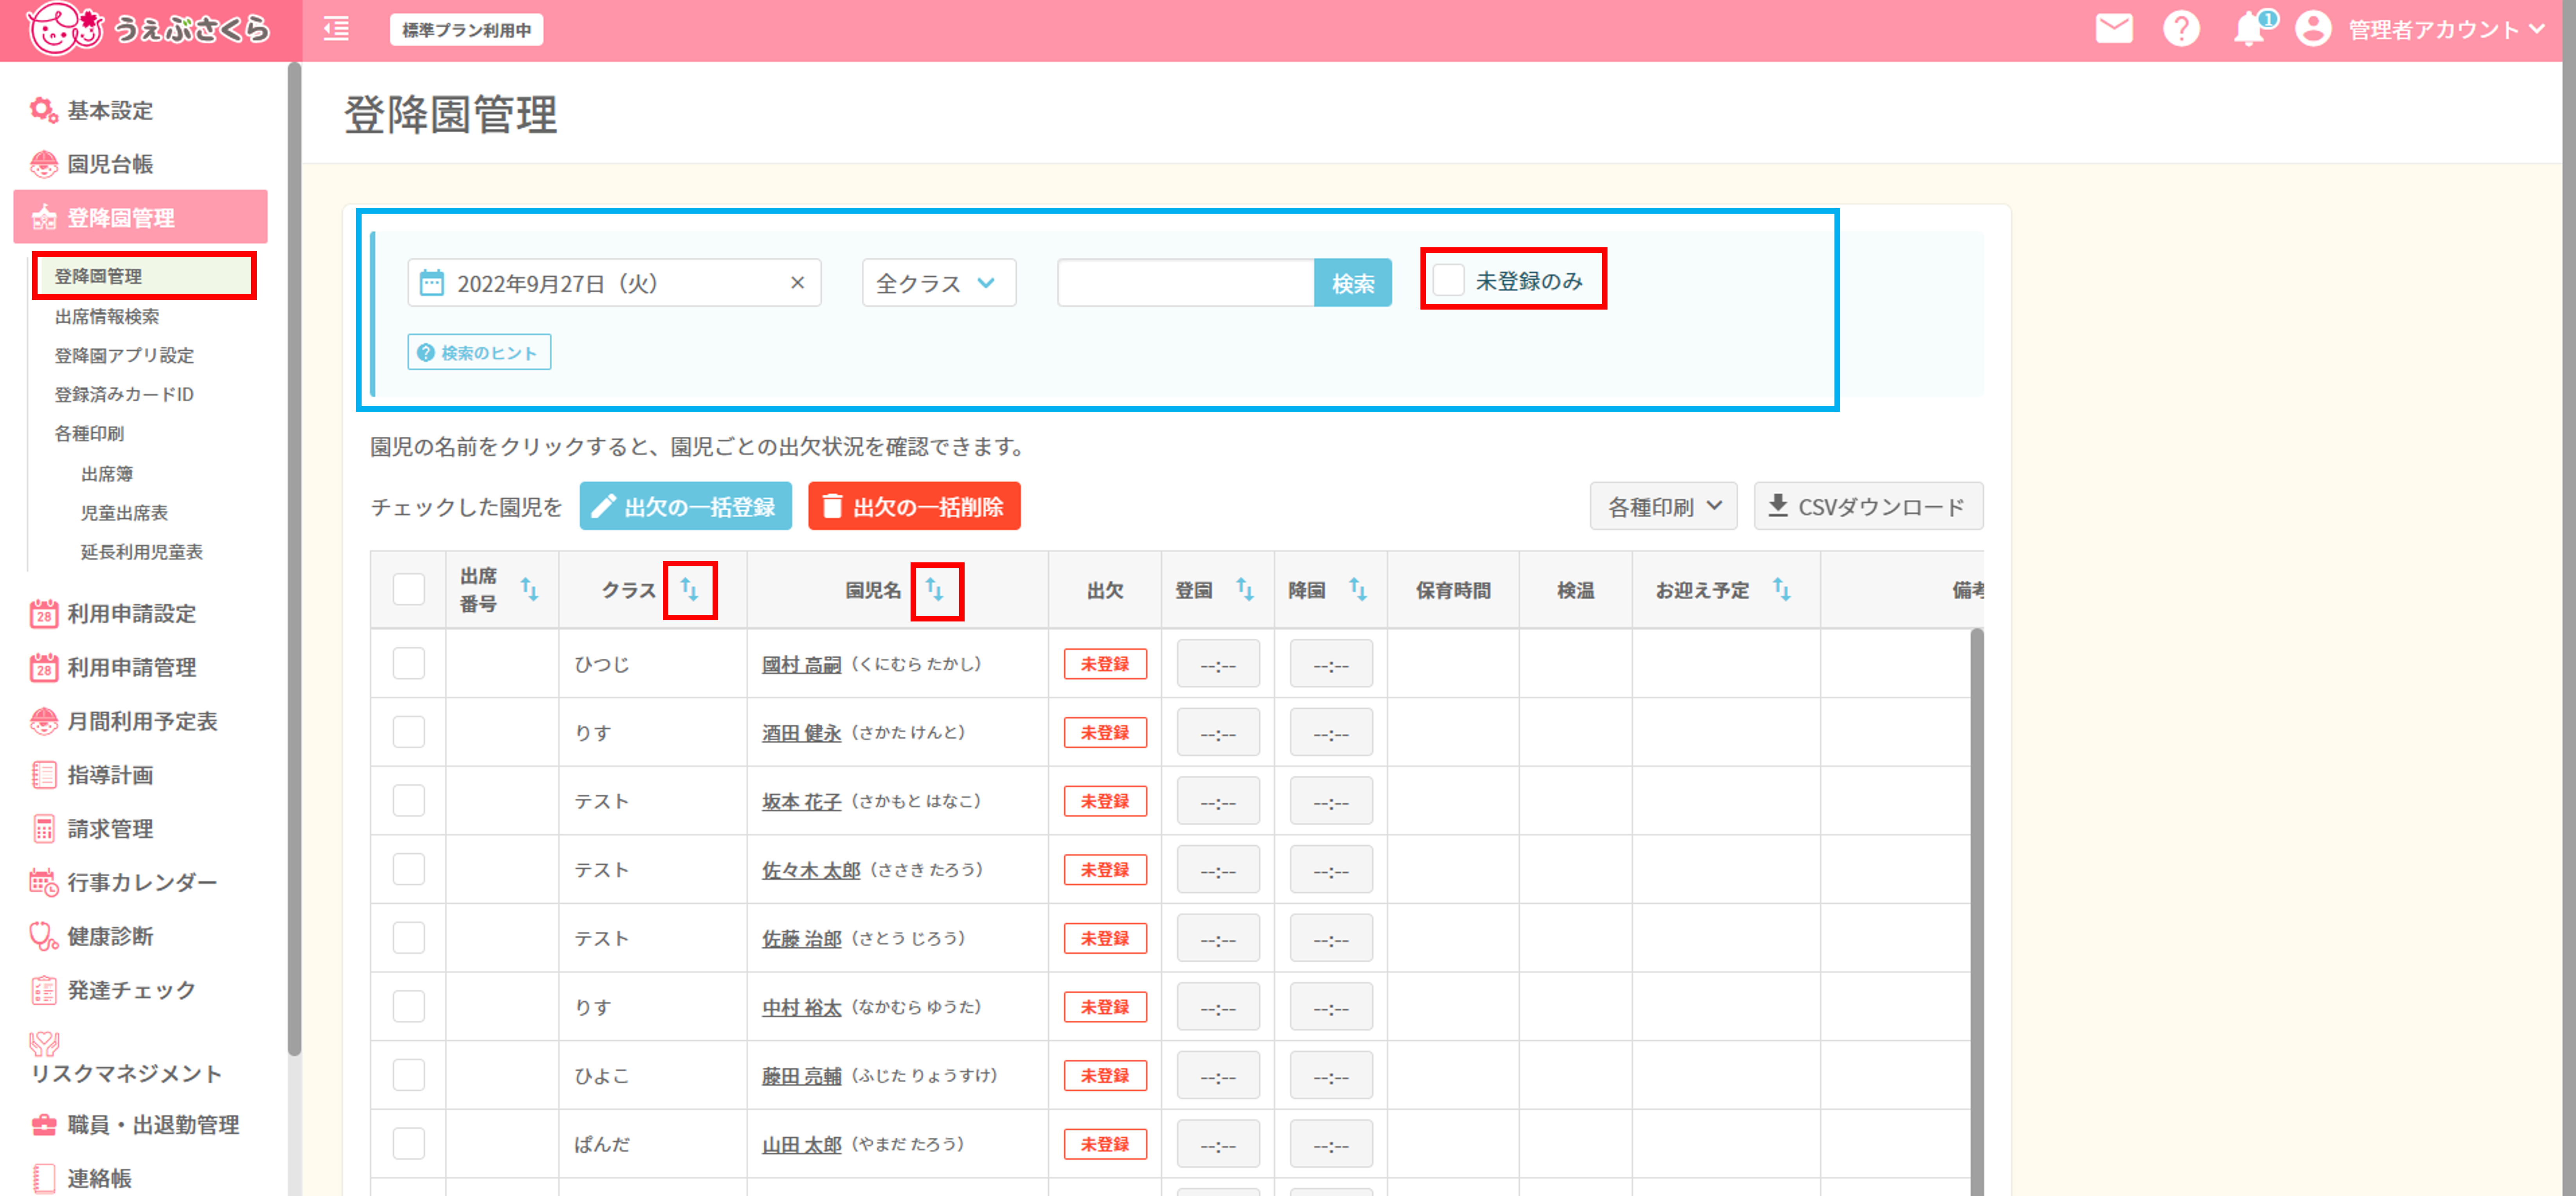The image size is (2576, 1196).
Task: Clear the date with the X icon
Action: (x=797, y=283)
